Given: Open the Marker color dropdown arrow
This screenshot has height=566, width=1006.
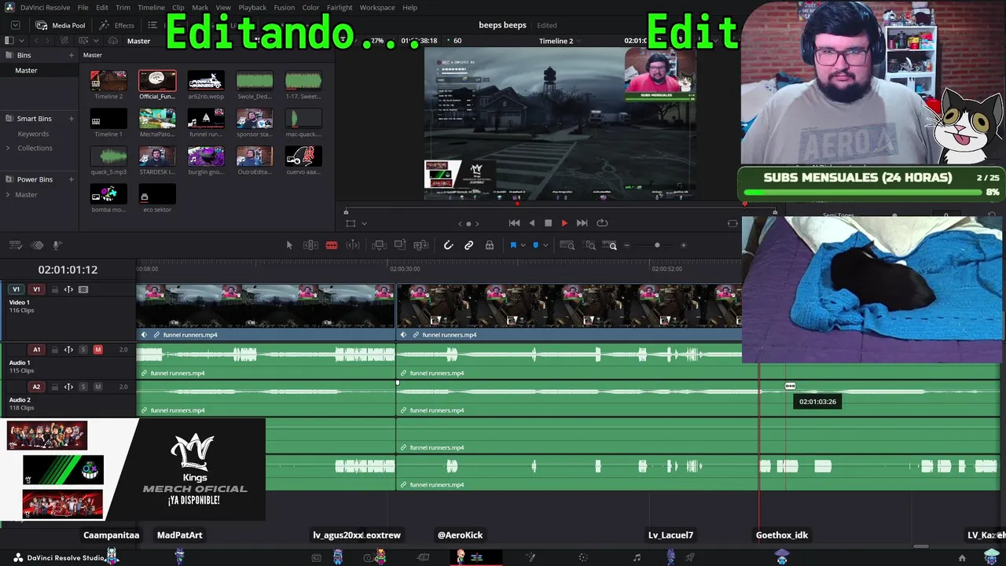Looking at the screenshot, I should pyautogui.click(x=545, y=245).
